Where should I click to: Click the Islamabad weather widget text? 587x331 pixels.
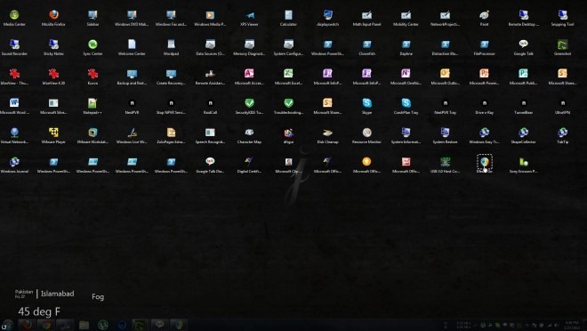57,294
